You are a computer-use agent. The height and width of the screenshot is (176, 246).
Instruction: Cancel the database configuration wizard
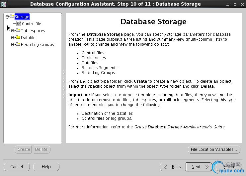tap(17, 167)
